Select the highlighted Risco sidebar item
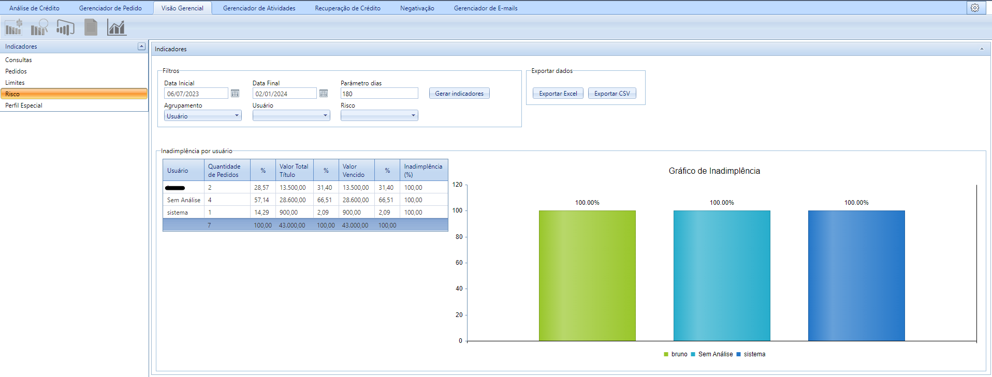 (x=74, y=94)
